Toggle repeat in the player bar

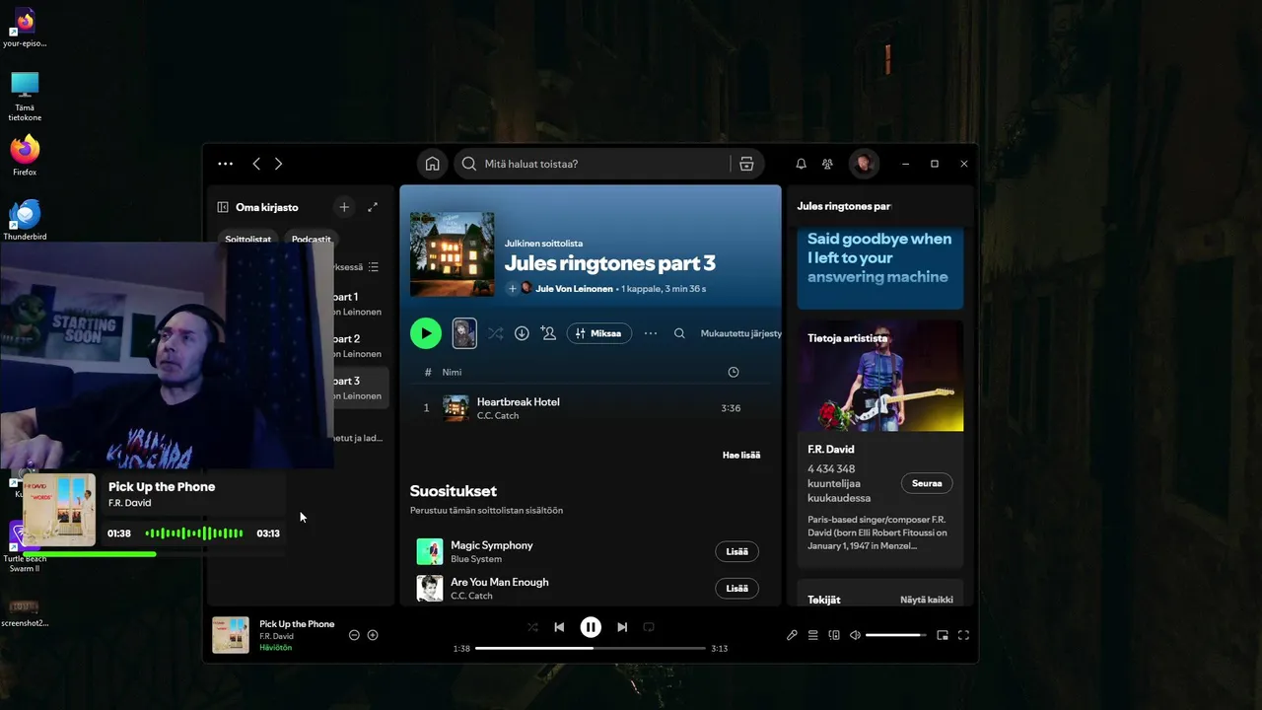(649, 627)
